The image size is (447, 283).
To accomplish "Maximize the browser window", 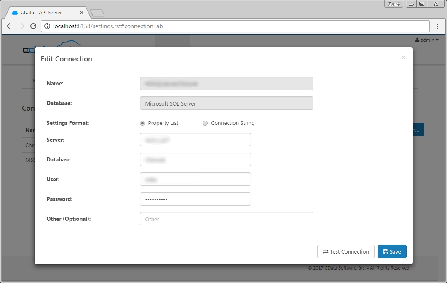I will (422, 4).
